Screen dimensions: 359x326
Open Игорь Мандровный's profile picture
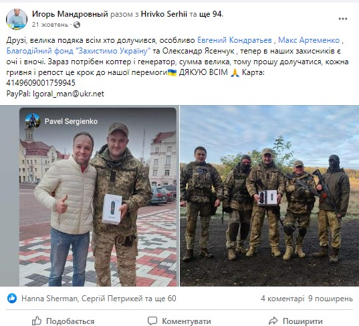[17, 19]
